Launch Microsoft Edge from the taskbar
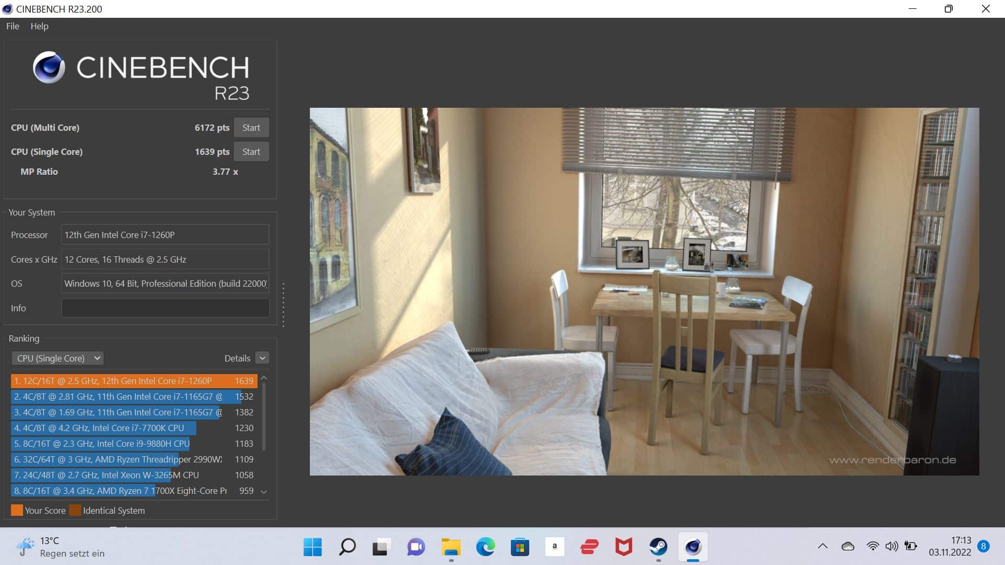Viewport: 1005px width, 565px height. [485, 547]
